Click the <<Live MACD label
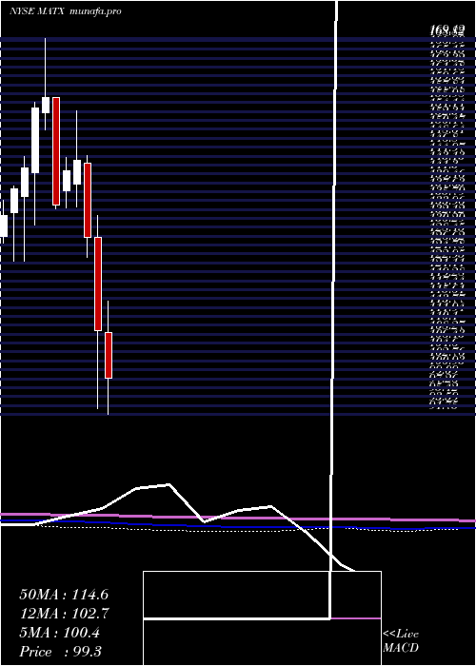 click(401, 641)
